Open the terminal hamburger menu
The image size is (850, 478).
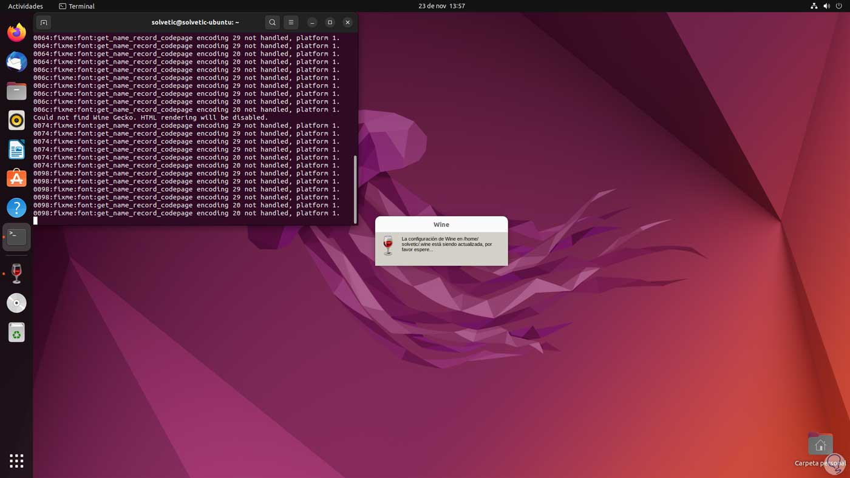click(291, 22)
